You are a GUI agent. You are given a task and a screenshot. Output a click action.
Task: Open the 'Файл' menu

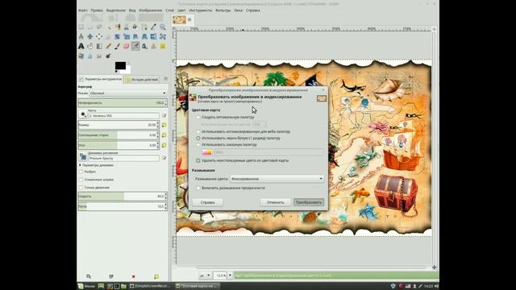coord(83,10)
